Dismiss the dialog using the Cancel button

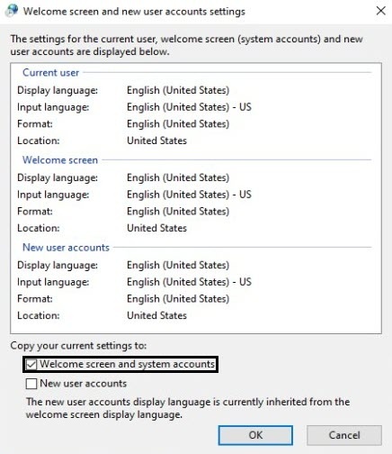(x=344, y=435)
